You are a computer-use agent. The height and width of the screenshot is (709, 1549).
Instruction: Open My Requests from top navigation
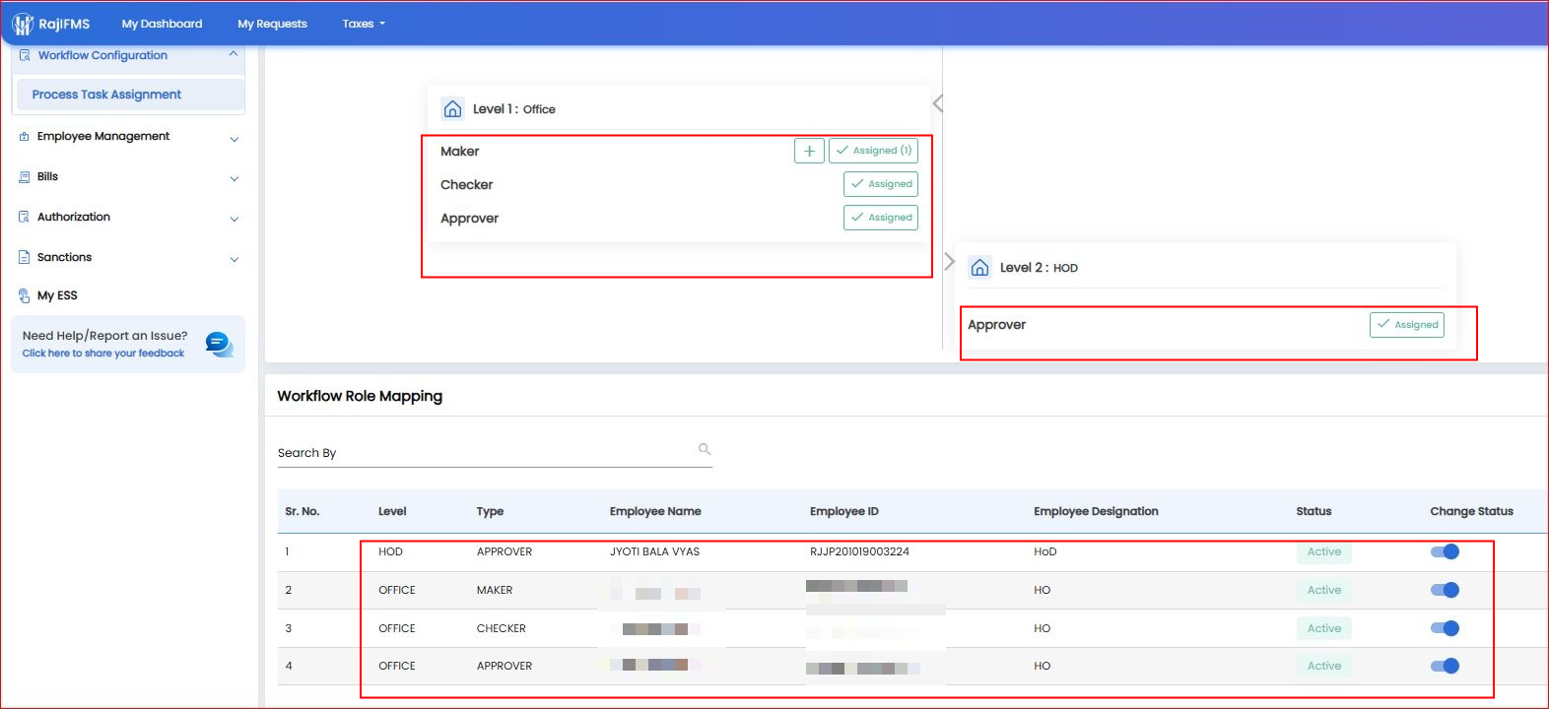272,24
